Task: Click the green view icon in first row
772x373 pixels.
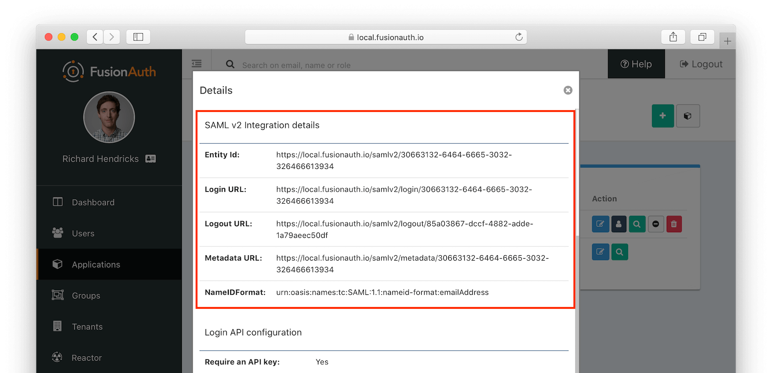Action: [x=637, y=224]
